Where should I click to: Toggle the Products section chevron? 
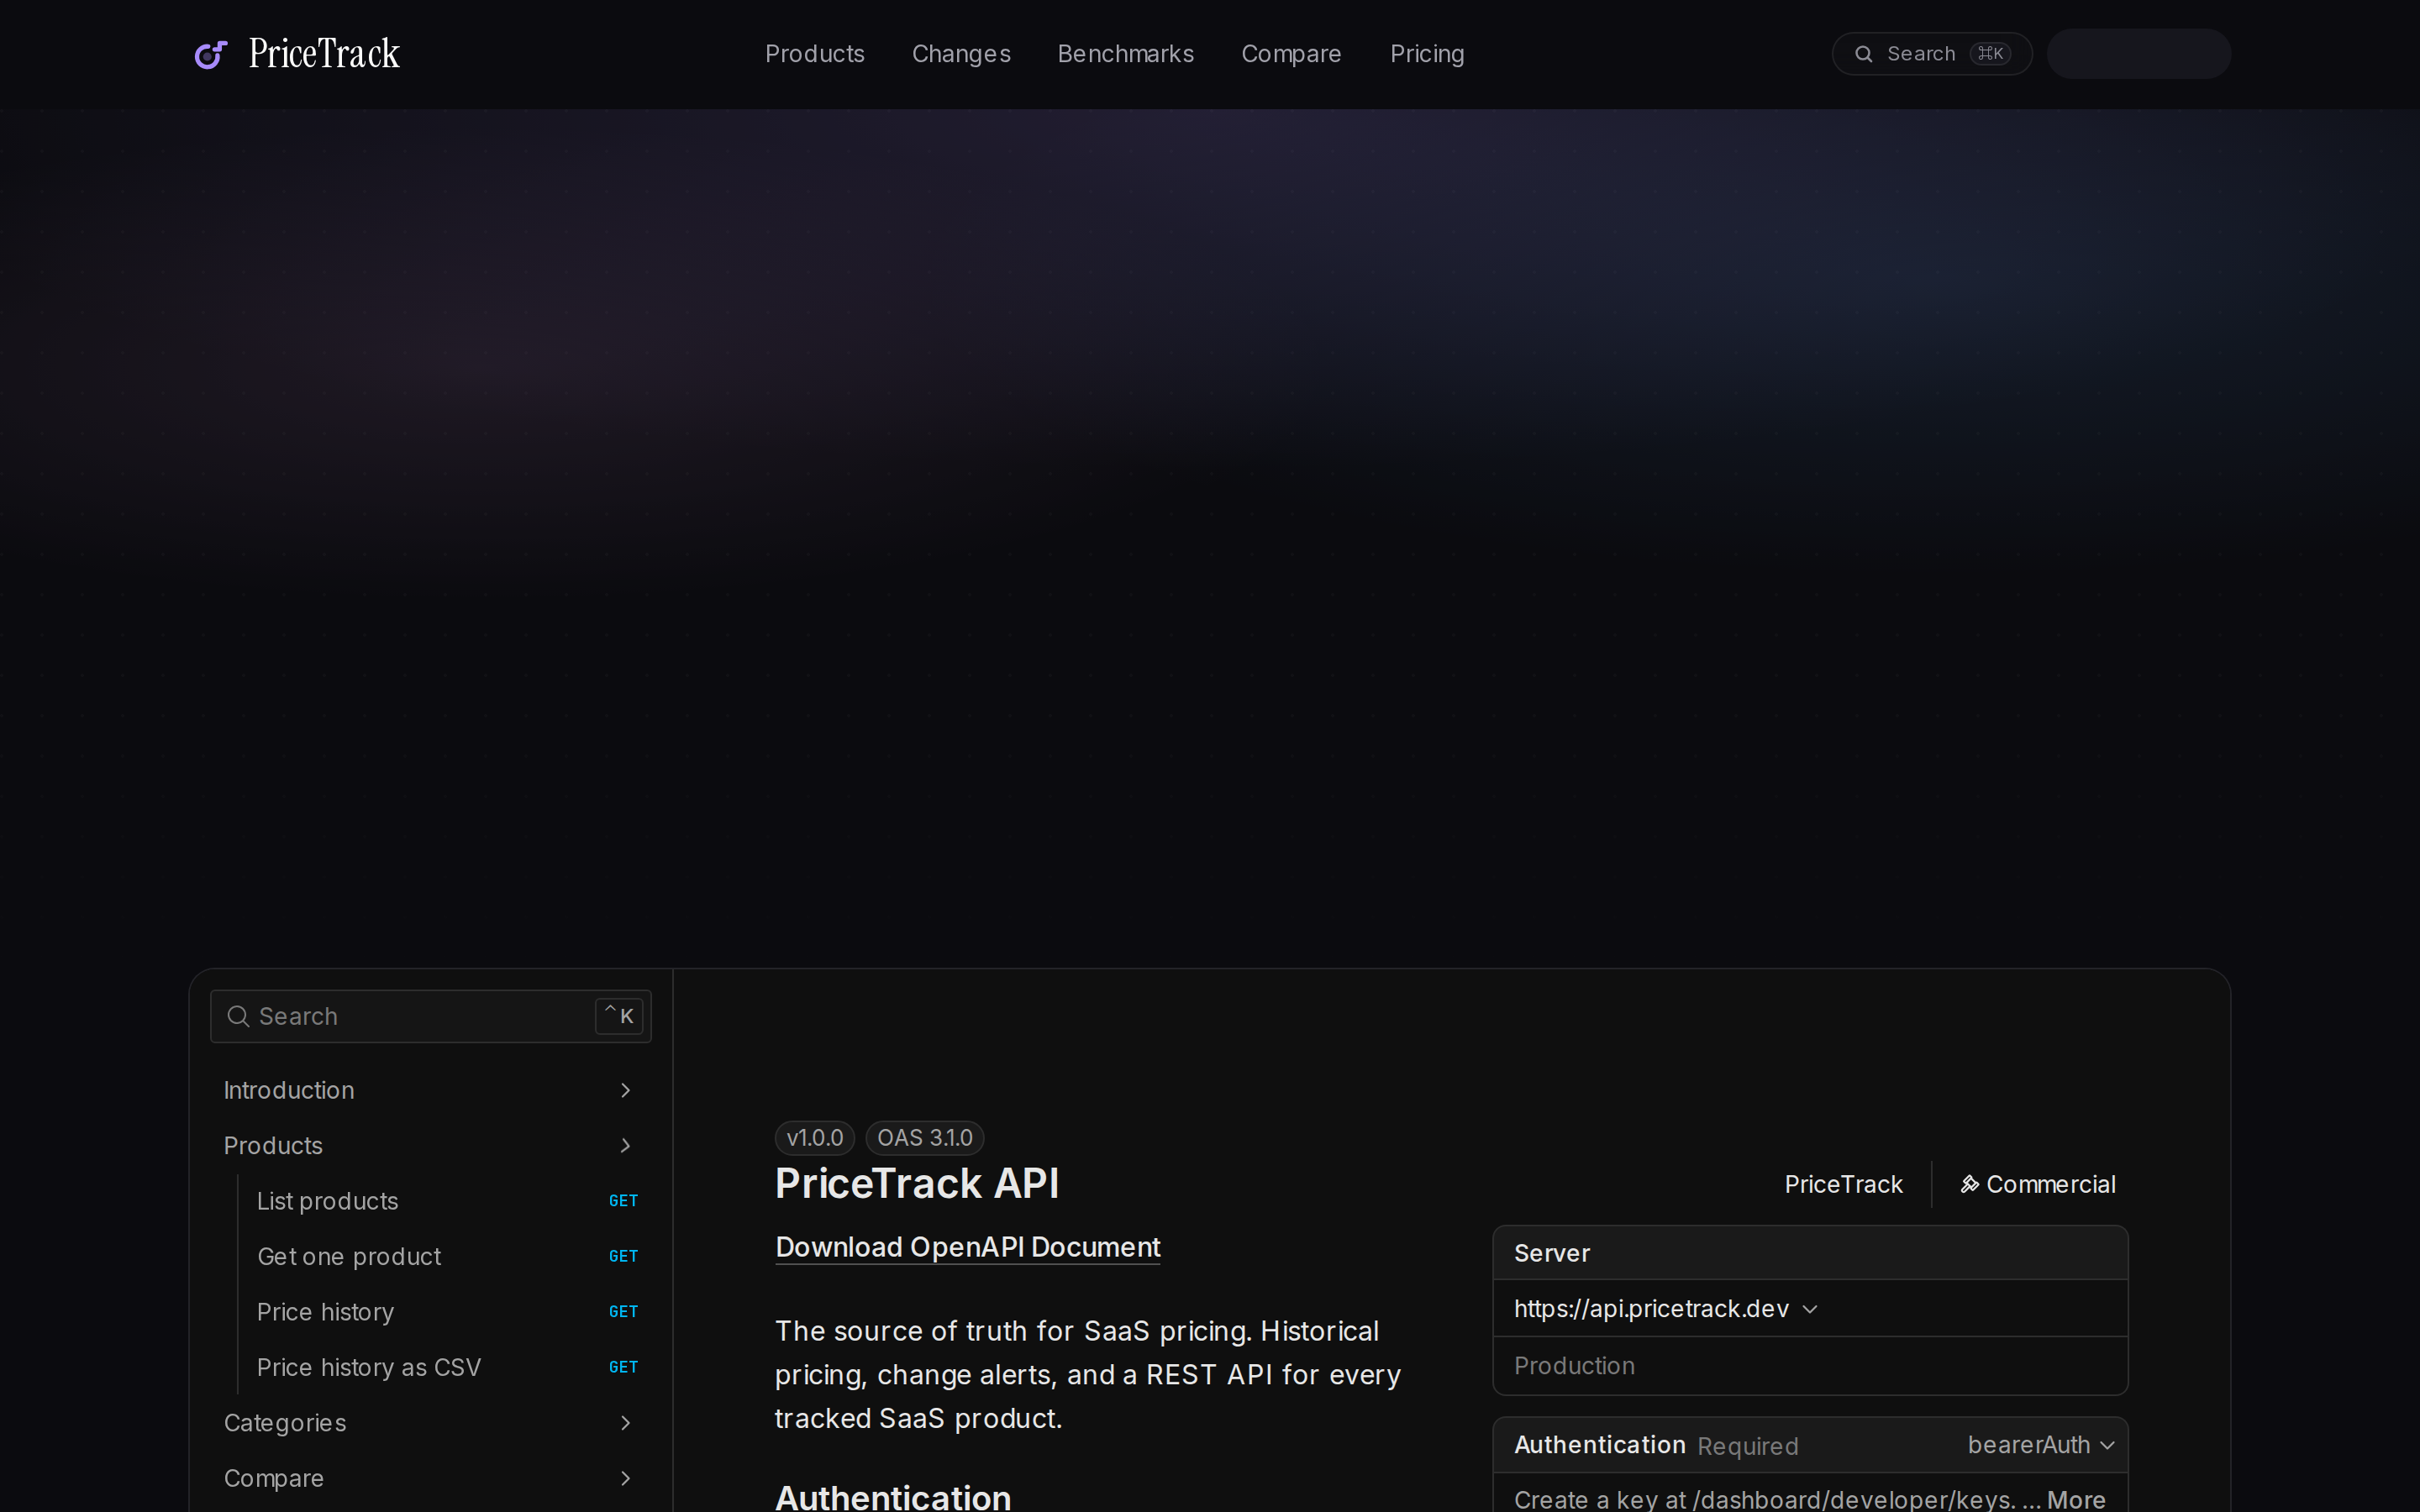(626, 1145)
